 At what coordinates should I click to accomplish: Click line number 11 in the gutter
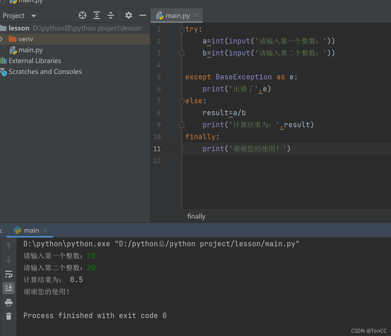pyautogui.click(x=157, y=149)
